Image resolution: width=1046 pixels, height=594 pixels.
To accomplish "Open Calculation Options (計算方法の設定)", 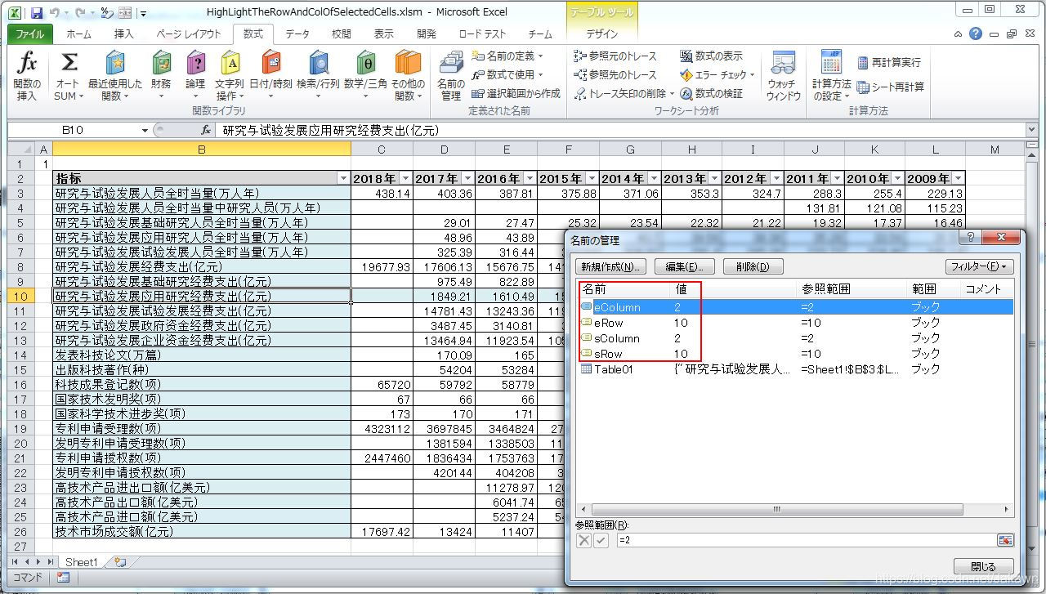I will [x=831, y=75].
